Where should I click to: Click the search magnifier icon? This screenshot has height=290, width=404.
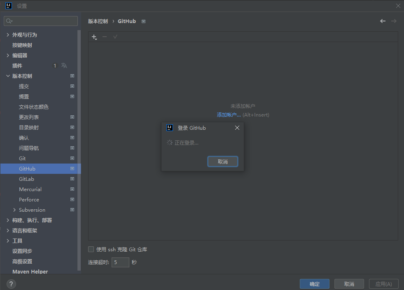pyautogui.click(x=9, y=21)
